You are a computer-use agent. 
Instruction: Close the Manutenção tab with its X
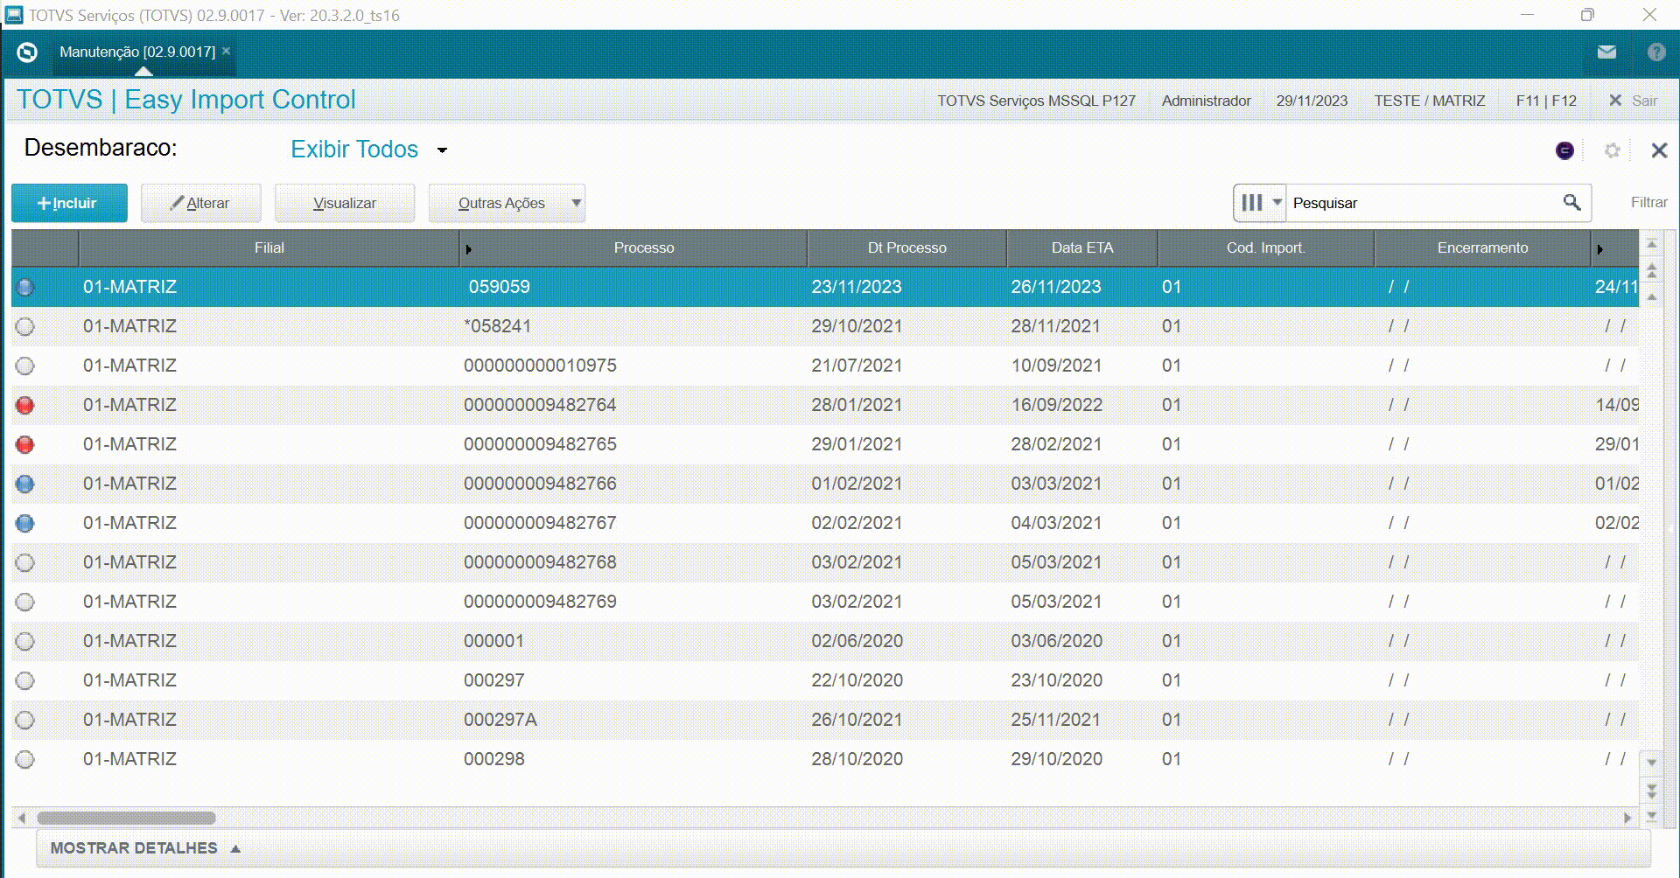(x=226, y=51)
